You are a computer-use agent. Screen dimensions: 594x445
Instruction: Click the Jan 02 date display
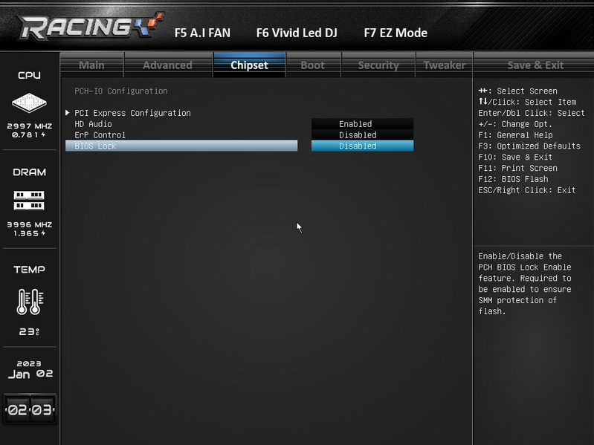click(30, 374)
